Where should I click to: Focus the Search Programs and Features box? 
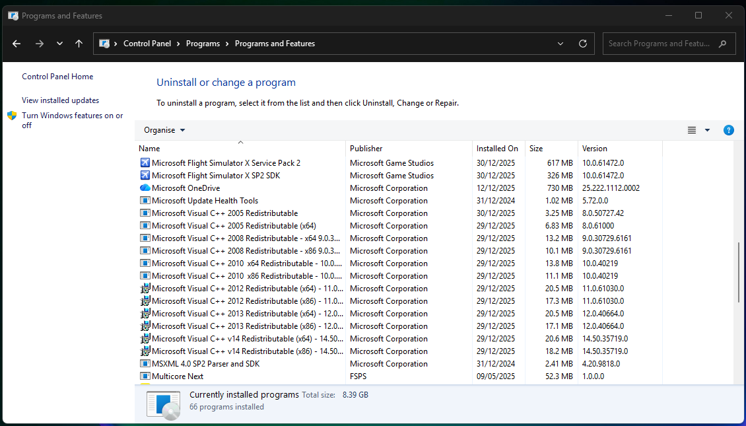[x=669, y=44]
